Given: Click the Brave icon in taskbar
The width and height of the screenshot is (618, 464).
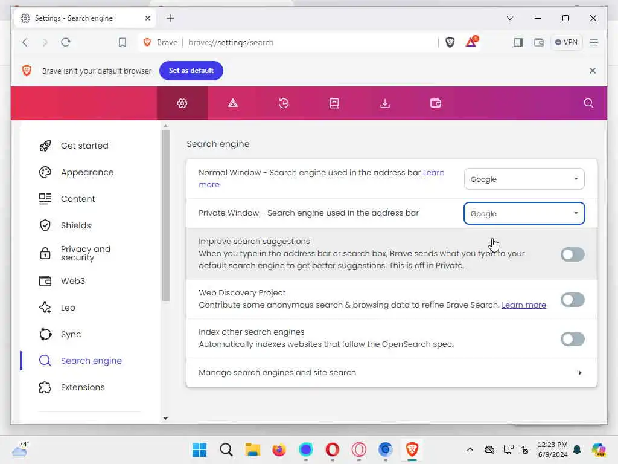Looking at the screenshot, I should (x=412, y=449).
